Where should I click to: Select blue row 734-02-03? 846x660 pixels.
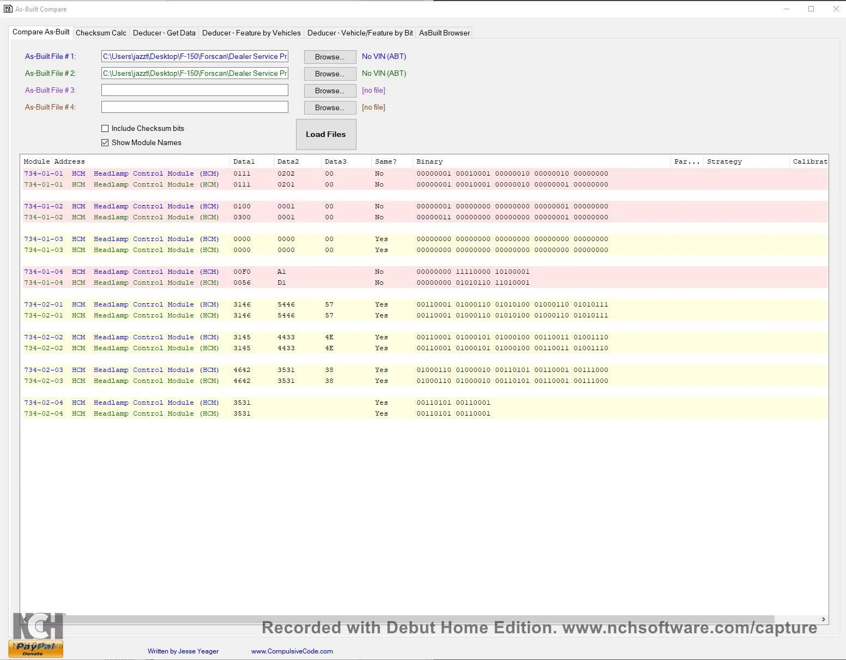tap(424, 370)
